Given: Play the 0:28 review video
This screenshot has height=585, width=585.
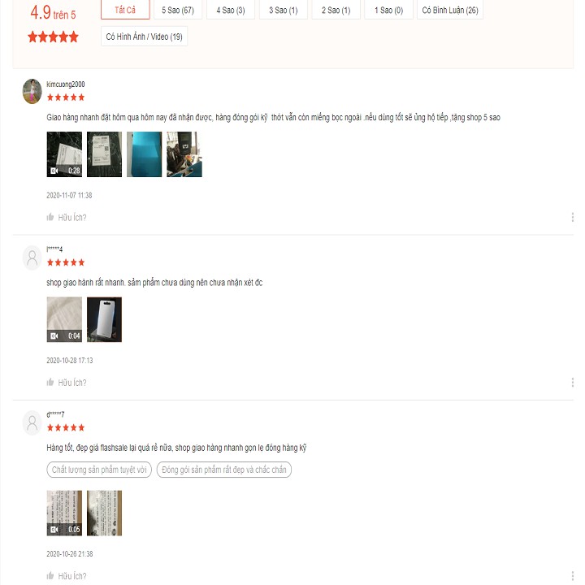Looking at the screenshot, I should [x=64, y=154].
